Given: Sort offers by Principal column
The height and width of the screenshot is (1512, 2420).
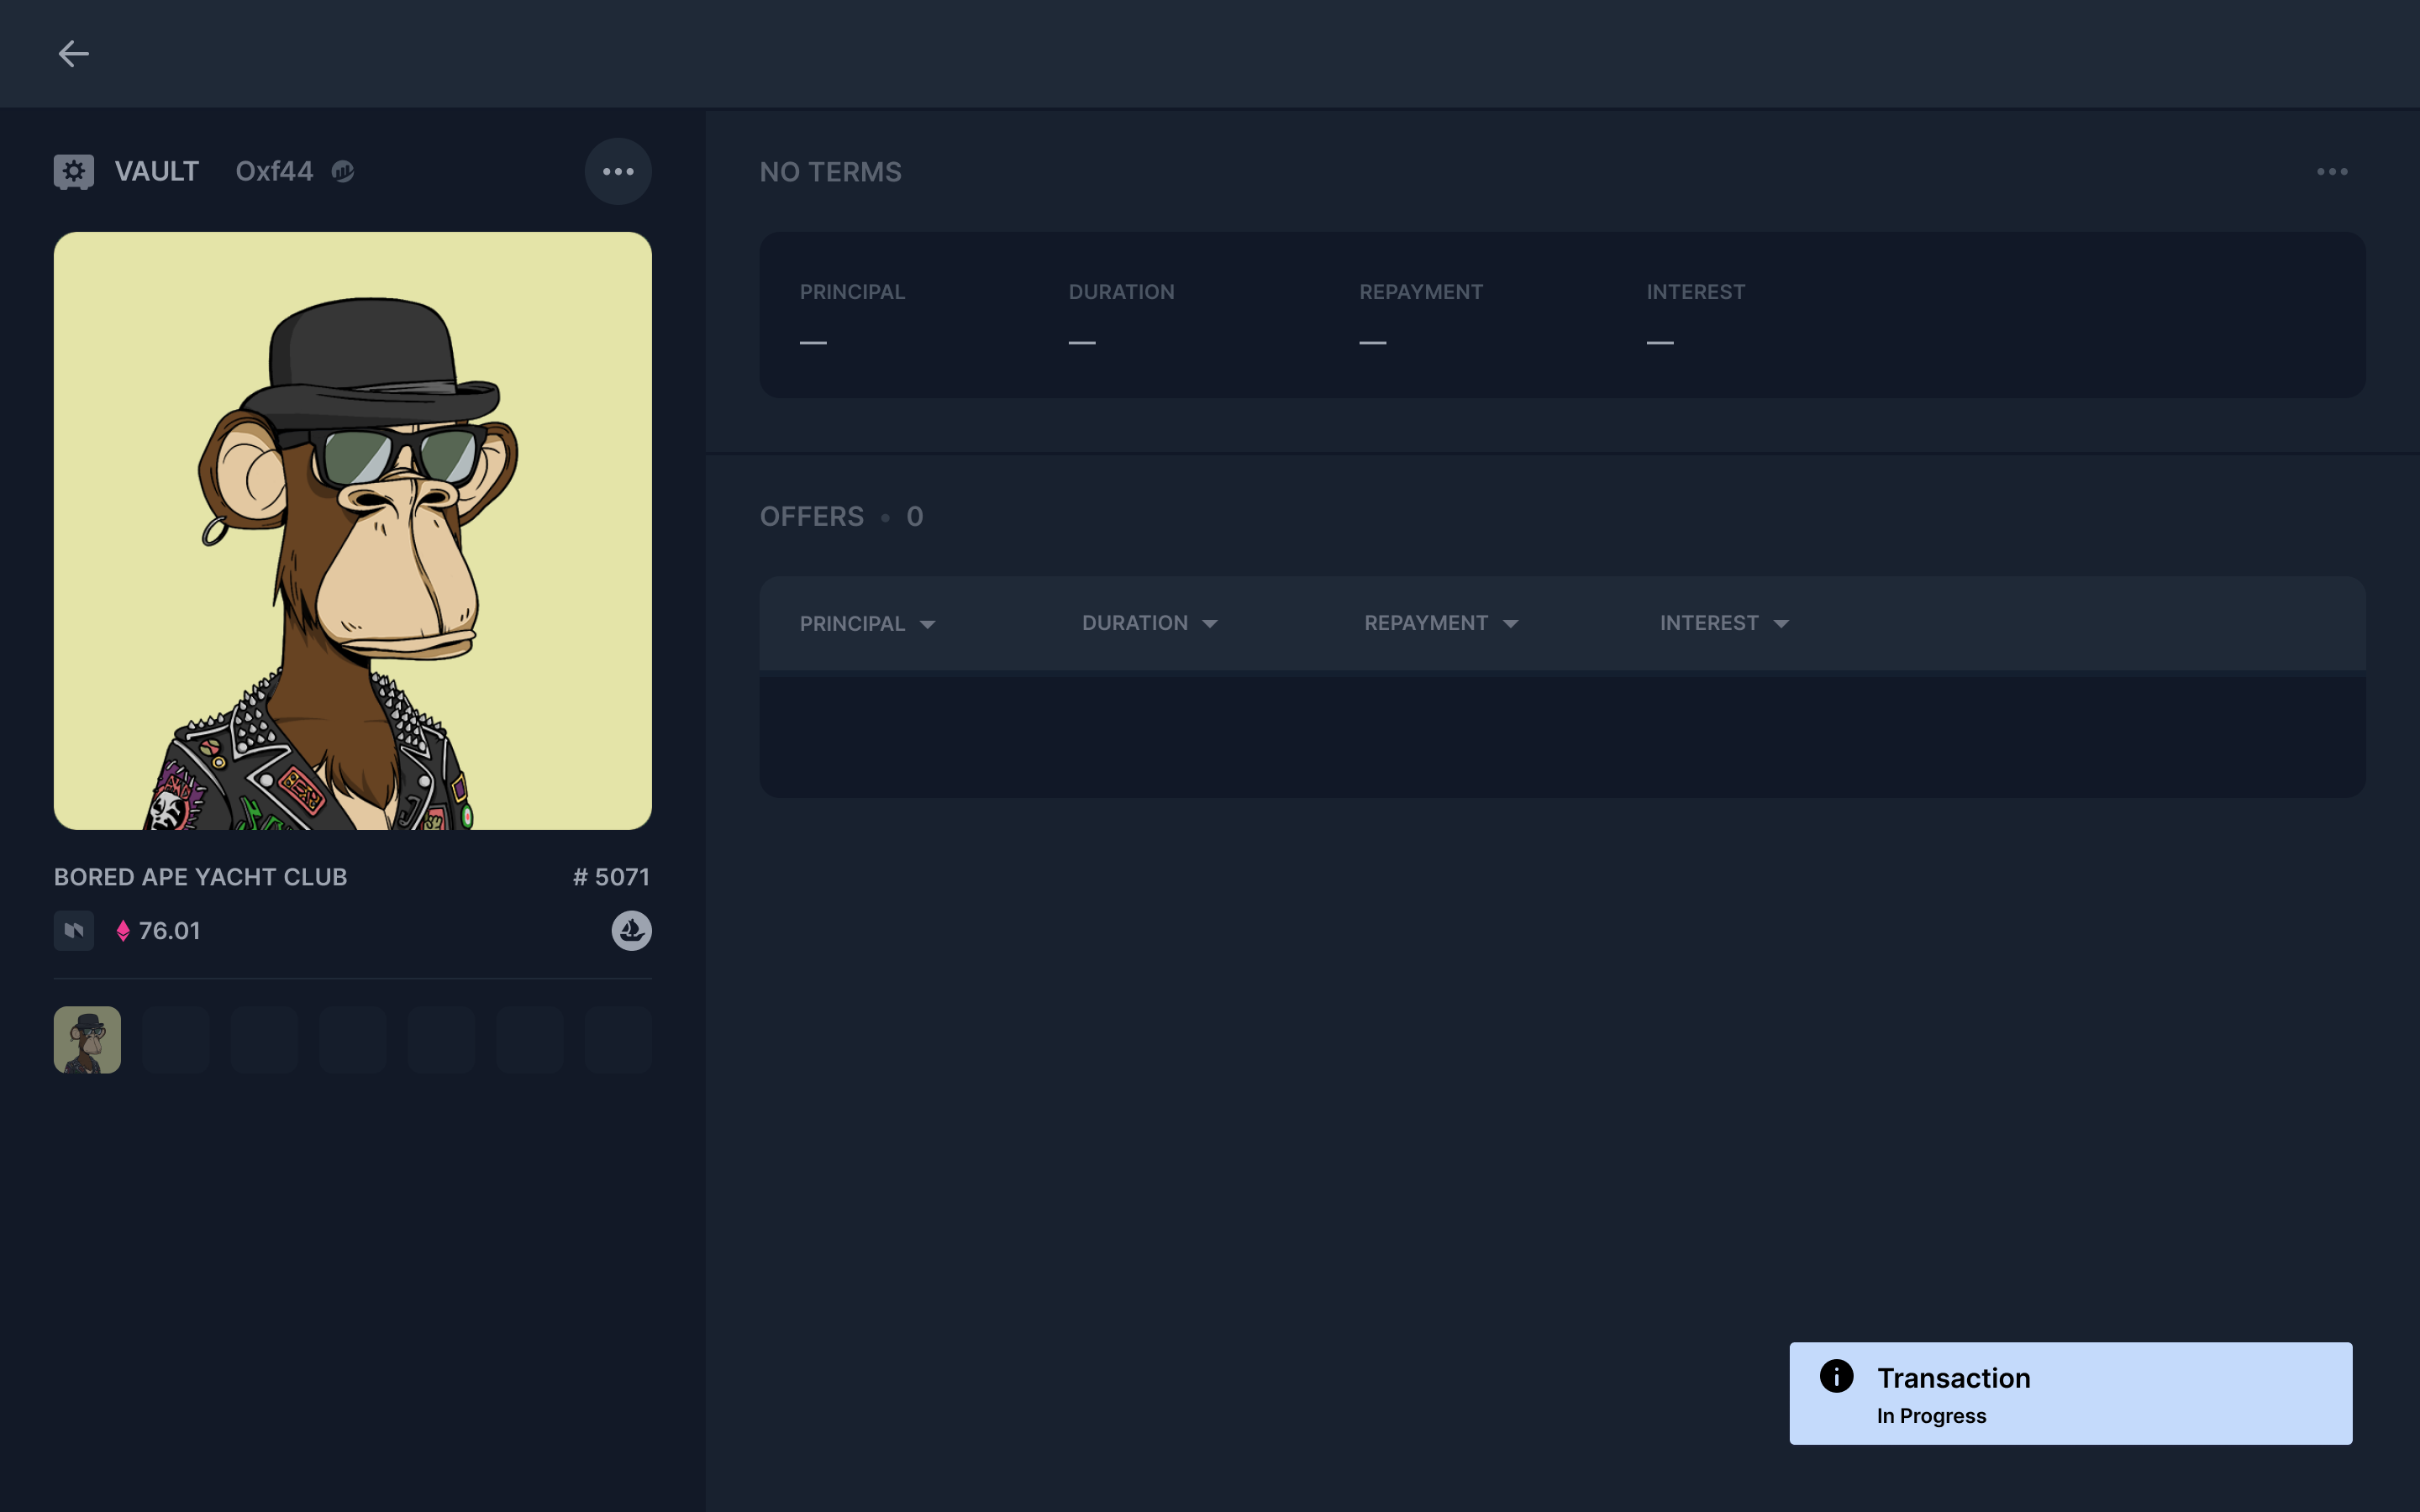Looking at the screenshot, I should pyautogui.click(x=866, y=624).
